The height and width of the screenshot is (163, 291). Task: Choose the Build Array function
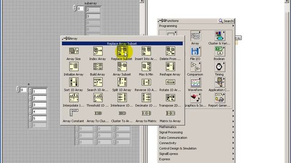pyautogui.click(x=98, y=67)
